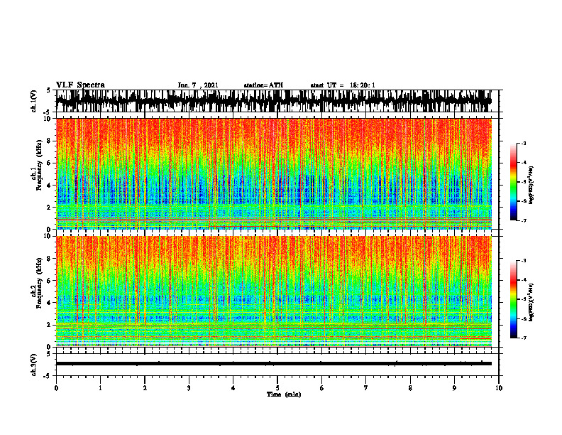Click the "Time (min)" axis title
Screen dimensions: 562x435
[284, 394]
